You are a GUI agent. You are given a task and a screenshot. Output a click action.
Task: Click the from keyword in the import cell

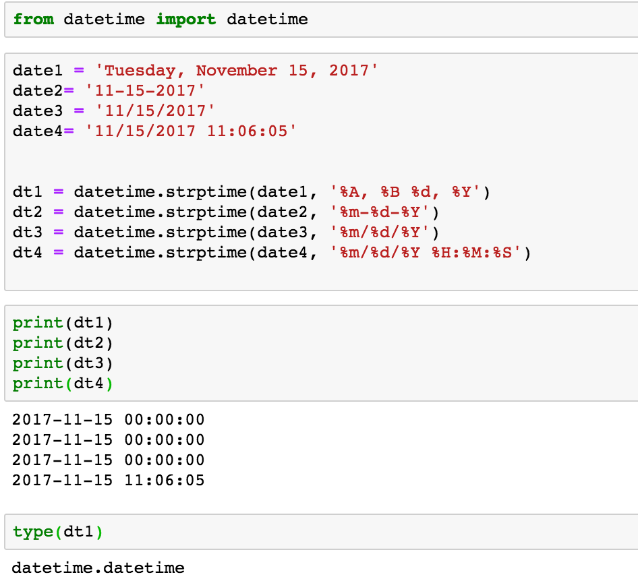click(34, 19)
